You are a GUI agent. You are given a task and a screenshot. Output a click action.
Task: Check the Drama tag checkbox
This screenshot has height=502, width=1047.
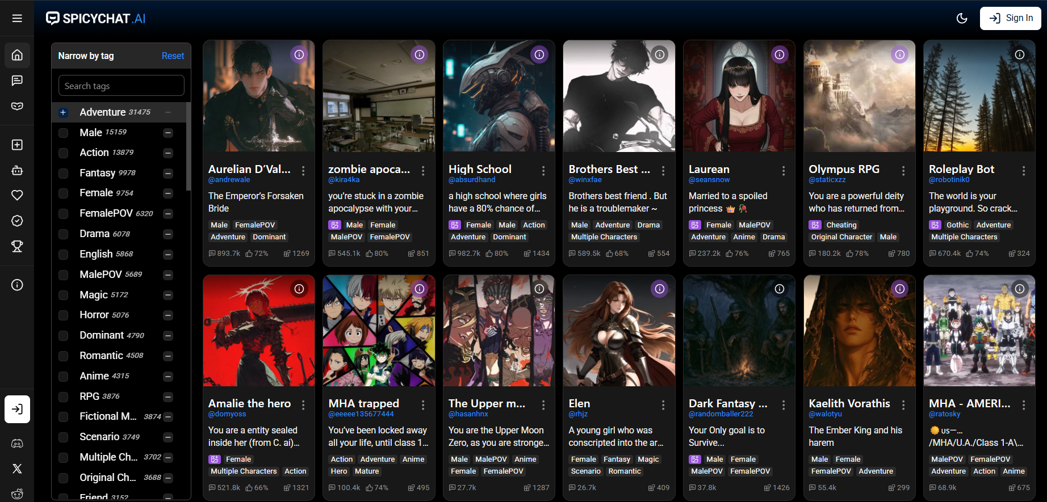[64, 234]
